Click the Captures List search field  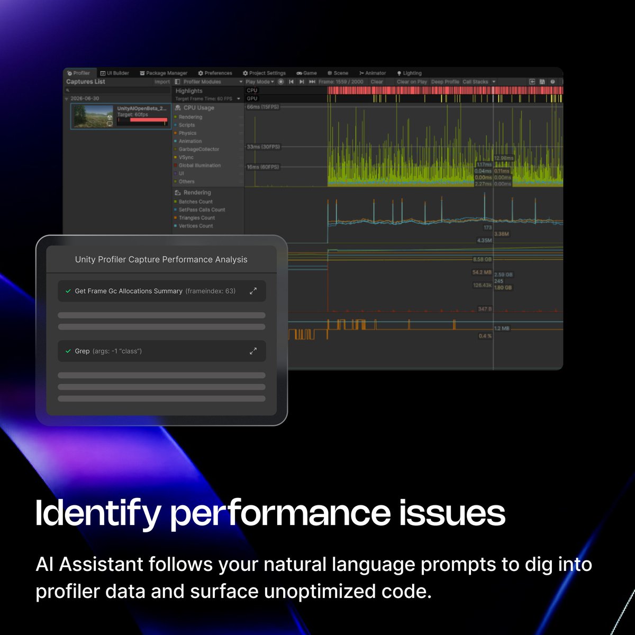pos(117,90)
